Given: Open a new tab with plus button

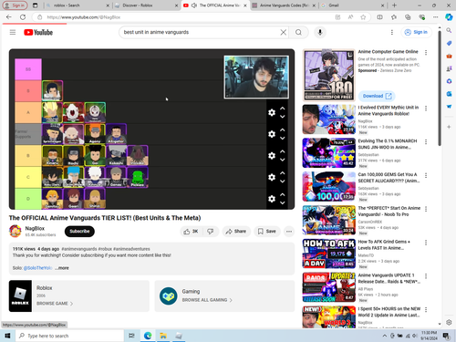Looking at the screenshot, I should pos(394,5).
